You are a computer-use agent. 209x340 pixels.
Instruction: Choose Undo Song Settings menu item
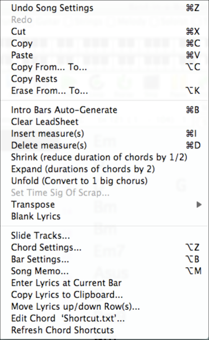tap(52, 8)
